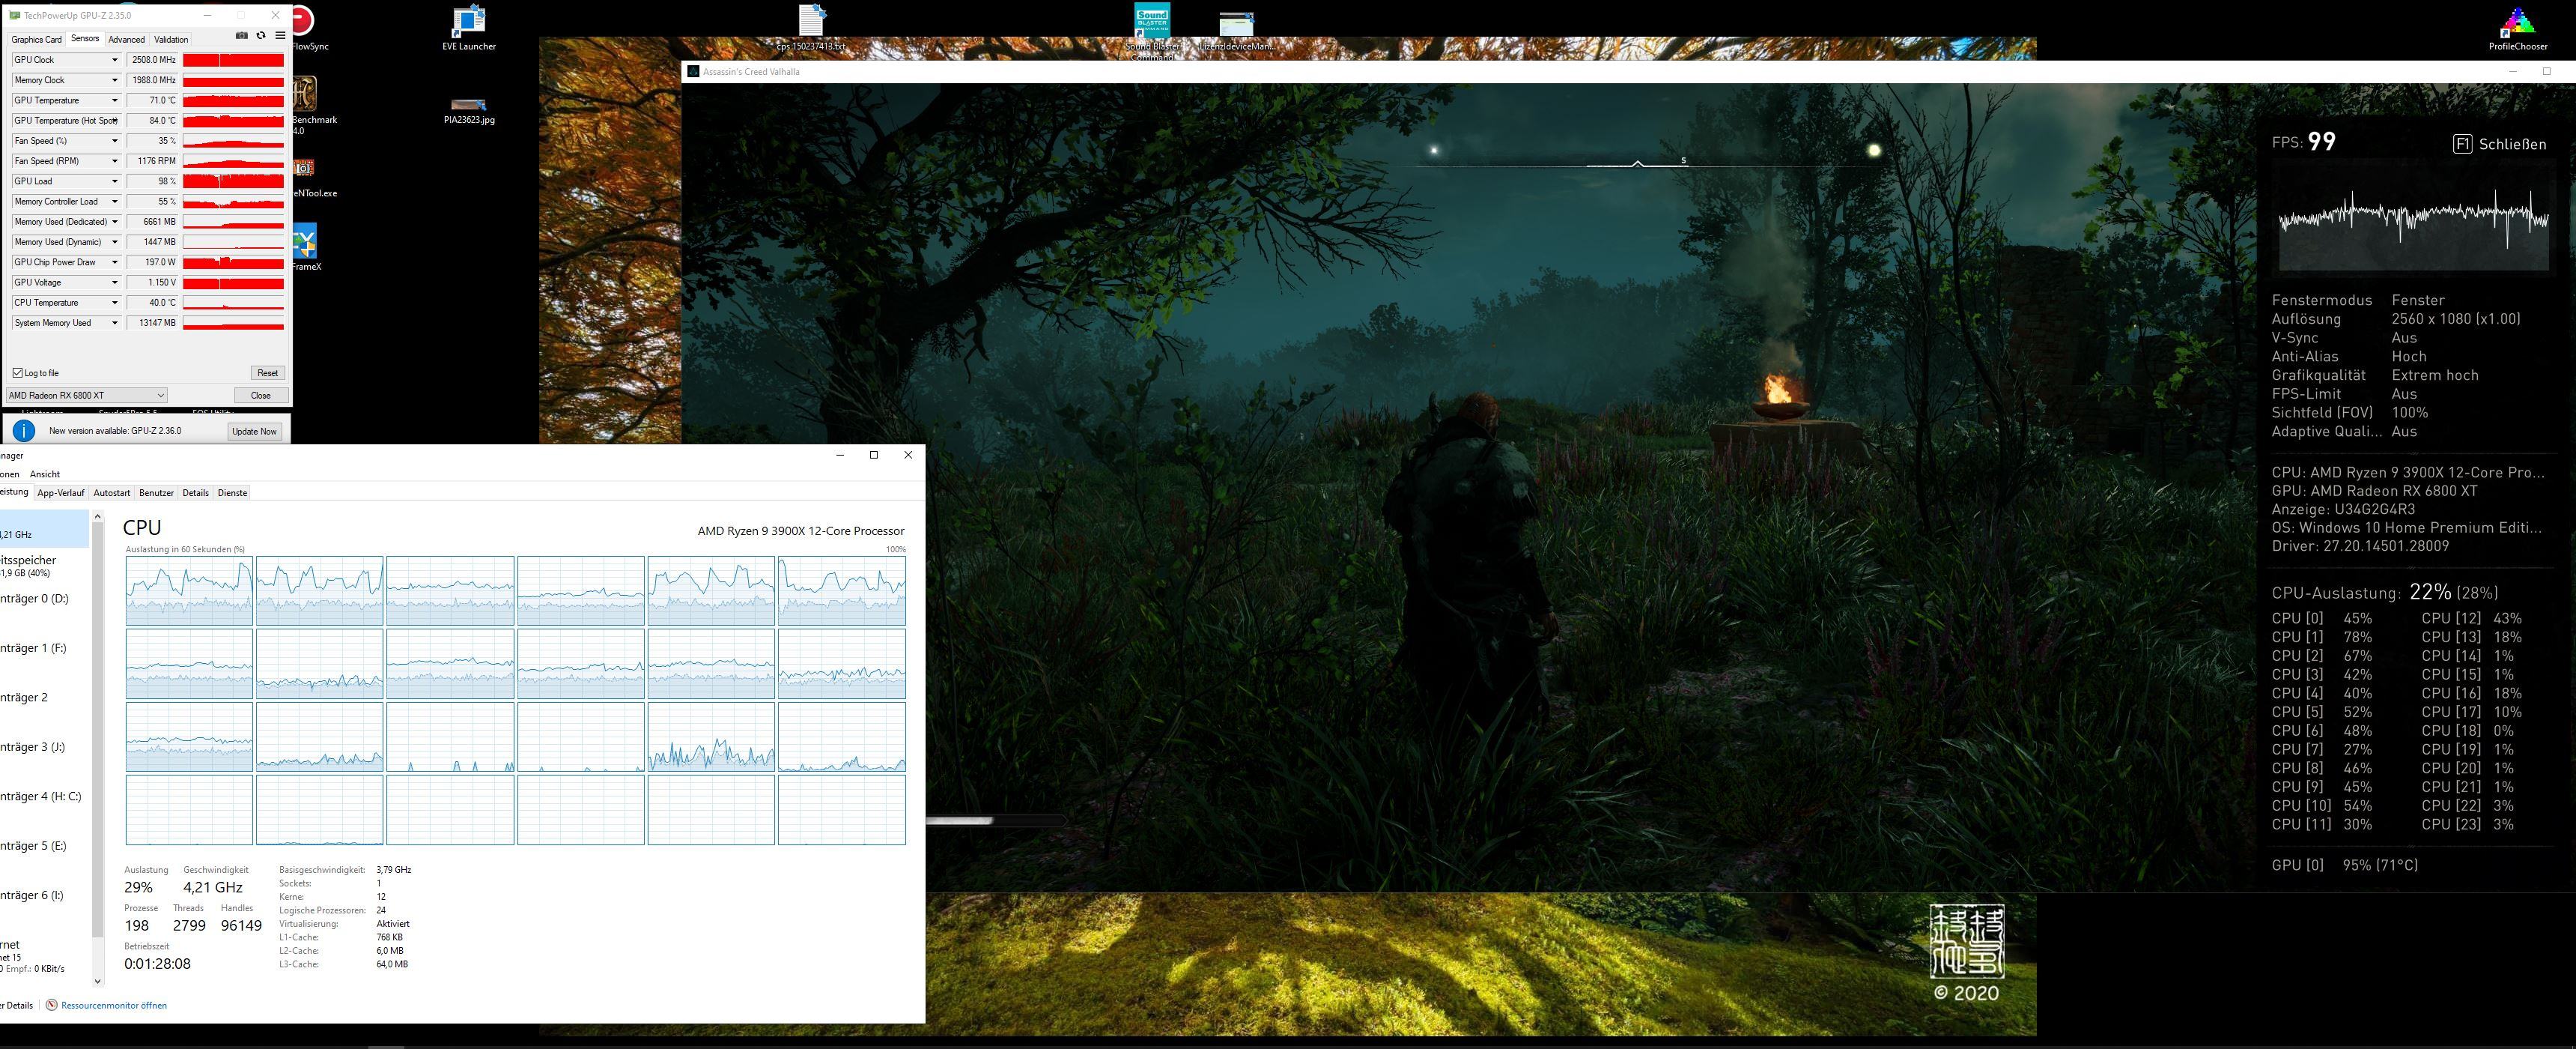Click the GPU-Z title bar app icon

14,15
